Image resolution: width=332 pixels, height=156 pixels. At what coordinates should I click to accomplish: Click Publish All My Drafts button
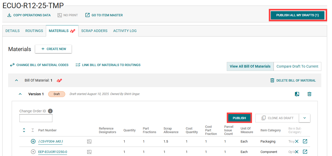coord(297,15)
